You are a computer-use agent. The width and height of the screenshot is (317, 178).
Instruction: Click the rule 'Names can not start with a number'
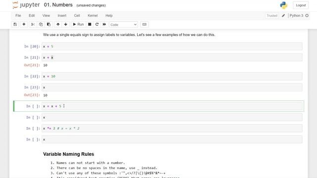click(x=91, y=163)
